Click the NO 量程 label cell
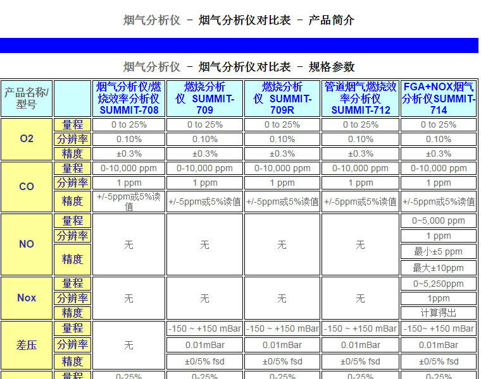Viewport: 481px width, 379px height. point(72,220)
